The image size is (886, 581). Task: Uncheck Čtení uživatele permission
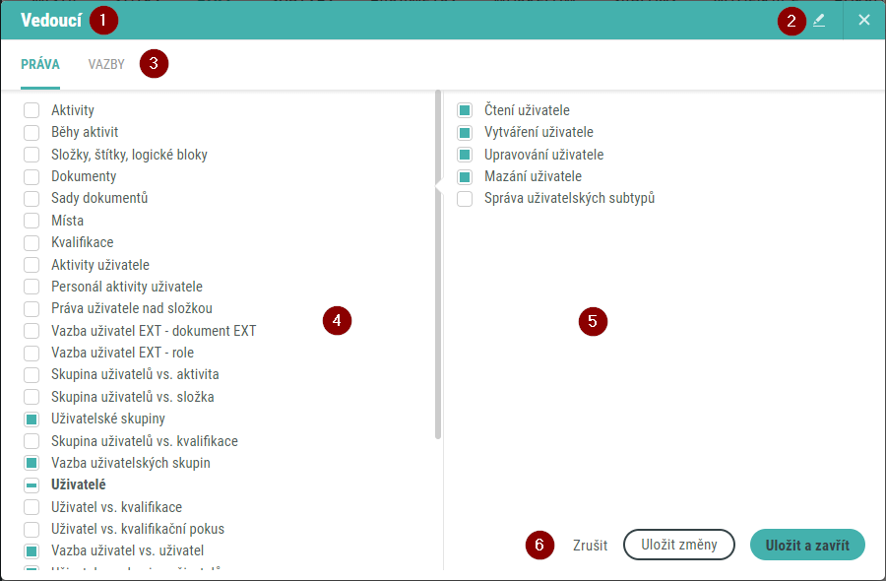[465, 110]
